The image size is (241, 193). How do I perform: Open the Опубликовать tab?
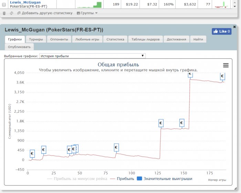pyautogui.click(x=19, y=47)
